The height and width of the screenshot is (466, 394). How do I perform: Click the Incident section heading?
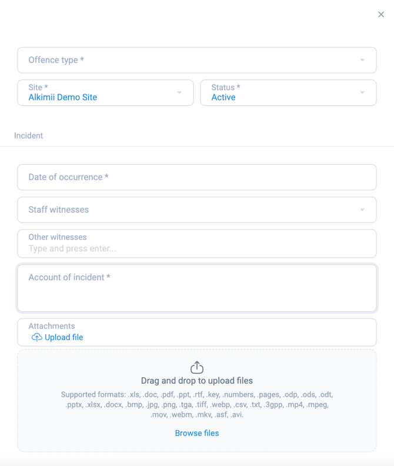click(x=29, y=135)
